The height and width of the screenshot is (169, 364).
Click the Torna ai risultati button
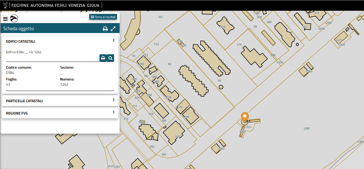click(x=103, y=17)
